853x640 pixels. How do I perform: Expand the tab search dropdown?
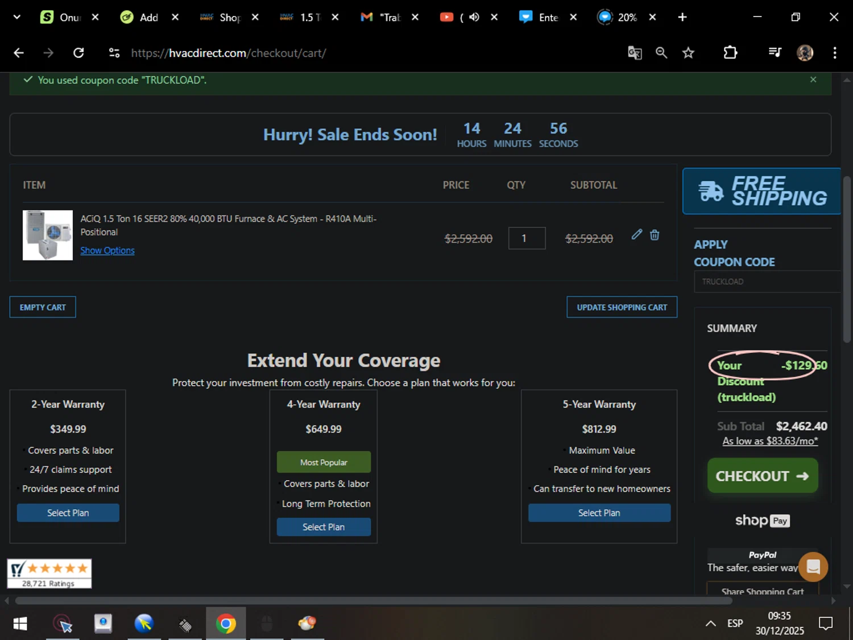point(16,17)
